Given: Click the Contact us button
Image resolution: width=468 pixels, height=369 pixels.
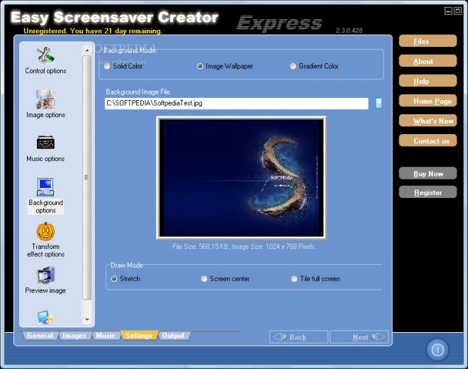Looking at the screenshot, I should pos(428,141).
